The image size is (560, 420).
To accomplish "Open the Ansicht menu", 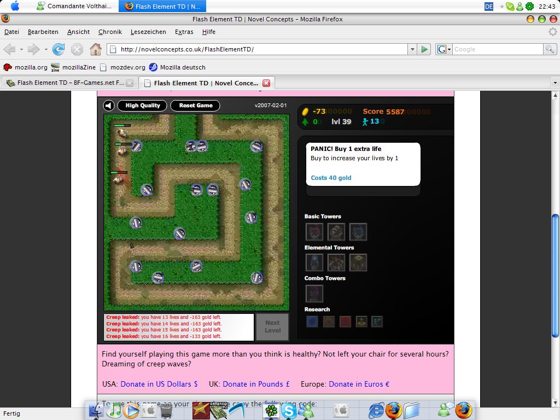I will click(x=79, y=32).
